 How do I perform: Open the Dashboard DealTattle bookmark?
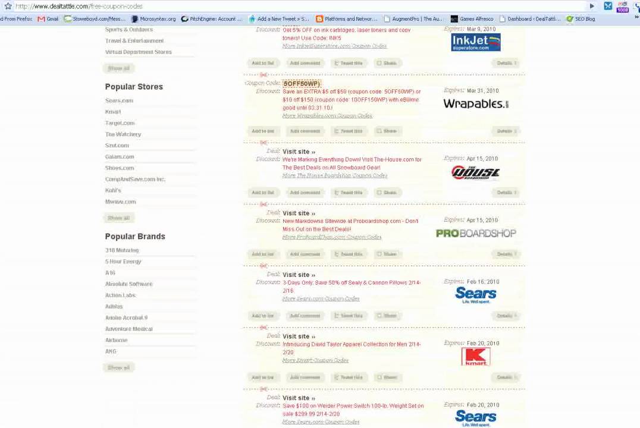click(x=530, y=19)
